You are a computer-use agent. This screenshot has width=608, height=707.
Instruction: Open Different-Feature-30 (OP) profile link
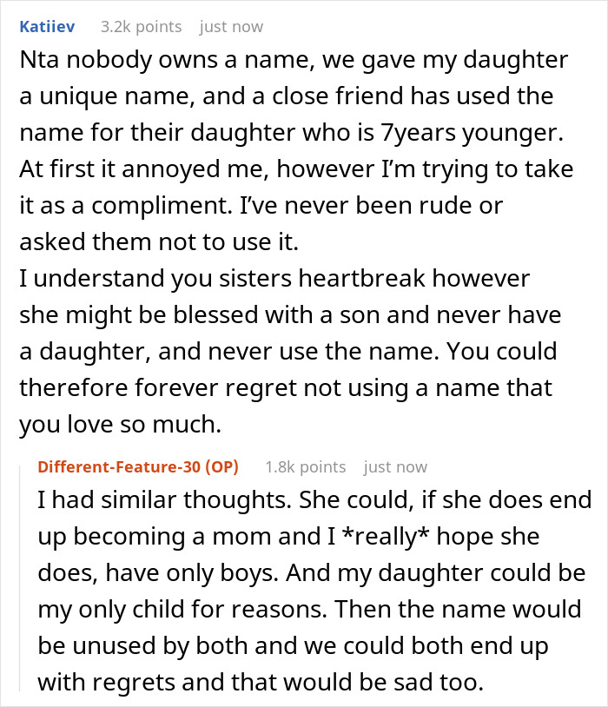click(138, 467)
